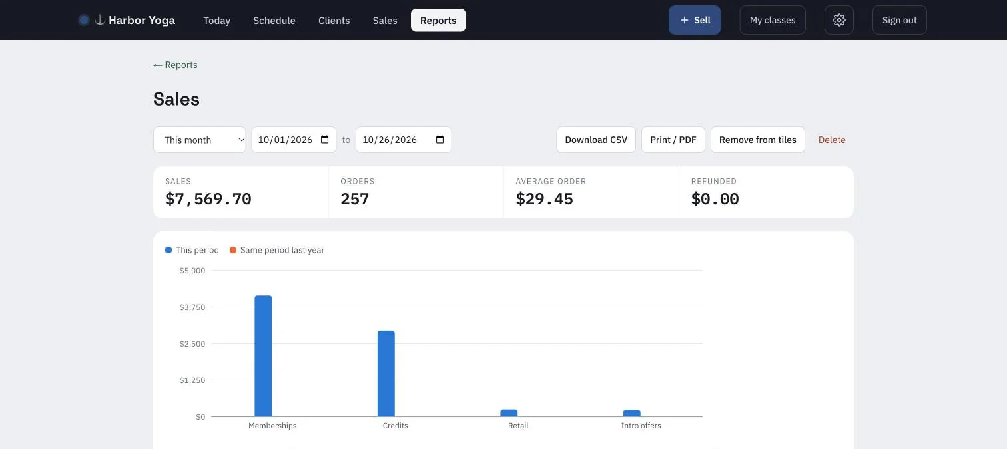Click the Memberships bar in chart
Image resolution: width=1007 pixels, height=449 pixels.
coord(263,356)
